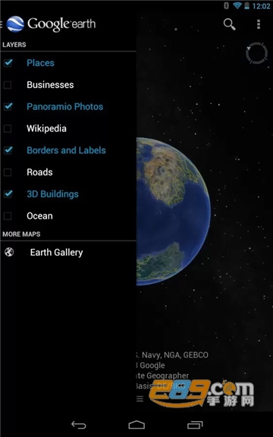The width and height of the screenshot is (273, 437).
Task: Tap the small menu icon below attribution text
Action: (x=140, y=399)
